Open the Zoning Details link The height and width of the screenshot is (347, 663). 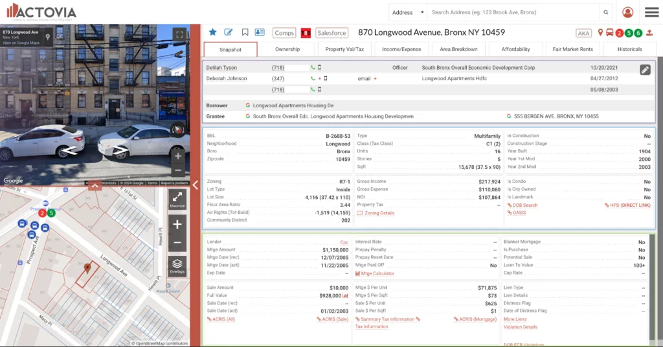point(379,213)
